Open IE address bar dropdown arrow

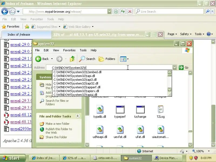coord(109,11)
